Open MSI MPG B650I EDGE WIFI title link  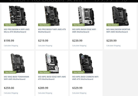coord(84,31)
